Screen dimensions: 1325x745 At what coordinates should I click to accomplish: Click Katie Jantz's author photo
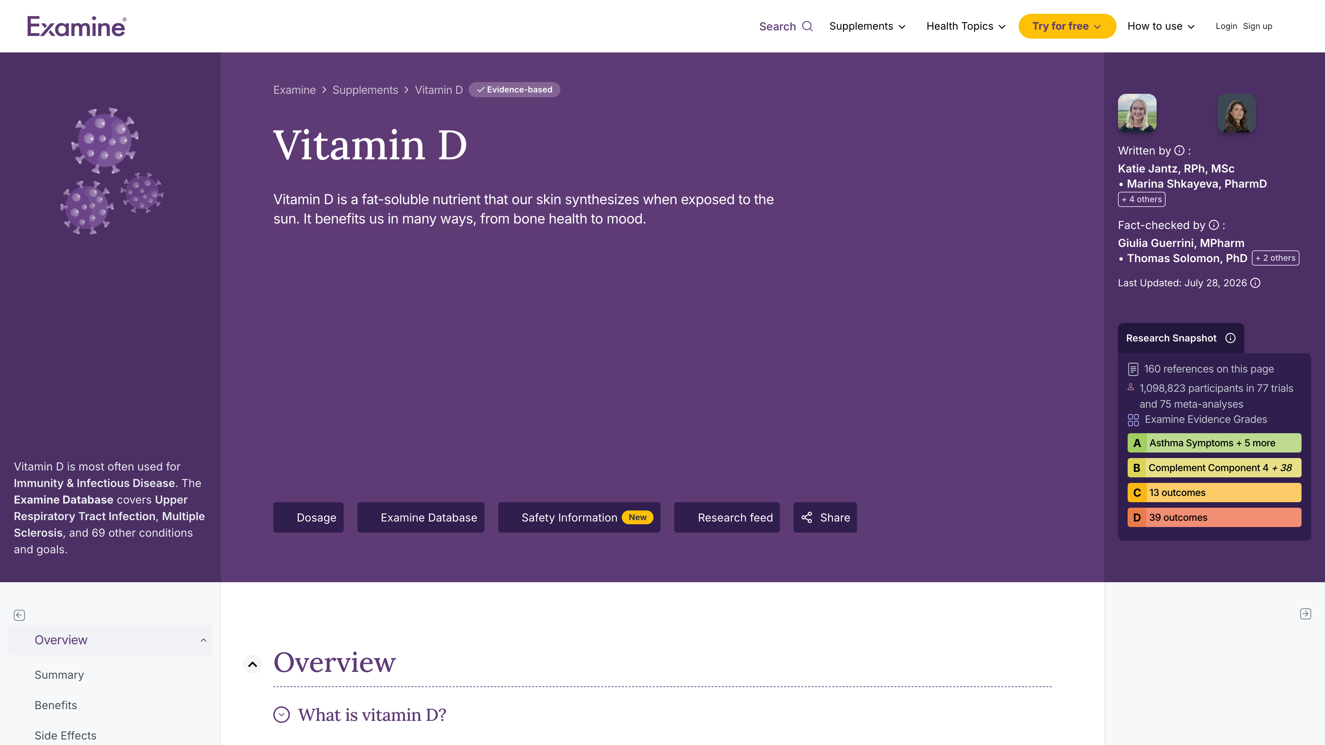pyautogui.click(x=1137, y=113)
